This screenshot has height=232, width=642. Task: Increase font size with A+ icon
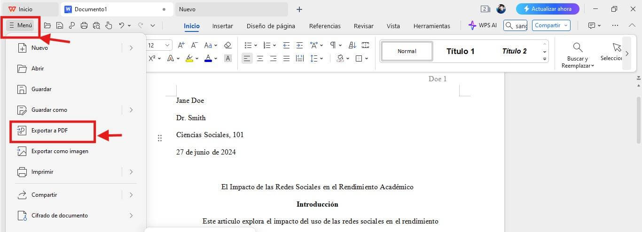181,45
